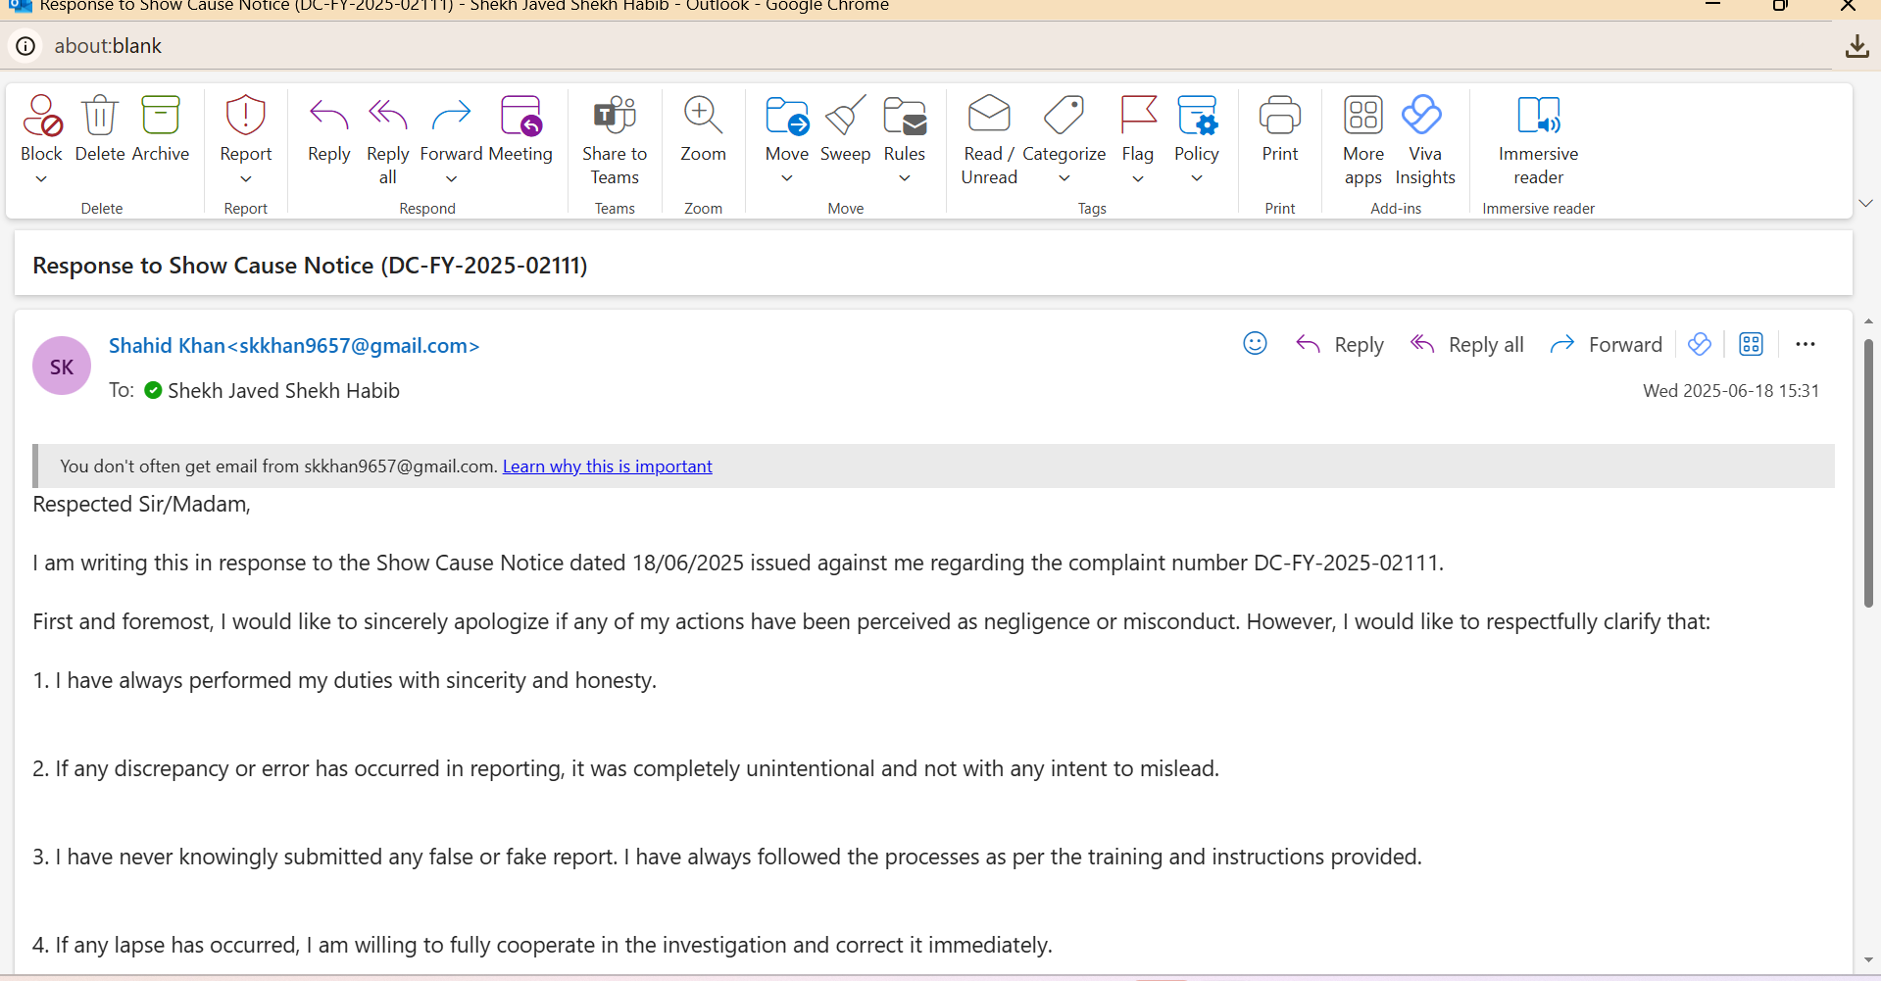Open the three-dots more actions menu

point(1805,344)
